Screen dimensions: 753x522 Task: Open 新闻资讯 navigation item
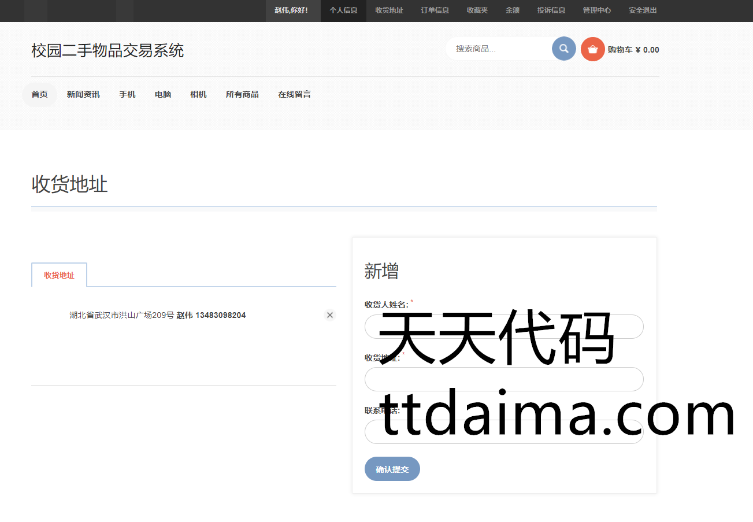pos(83,94)
